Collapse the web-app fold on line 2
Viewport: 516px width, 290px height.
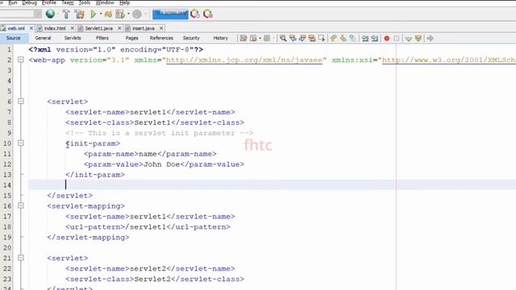21,60
